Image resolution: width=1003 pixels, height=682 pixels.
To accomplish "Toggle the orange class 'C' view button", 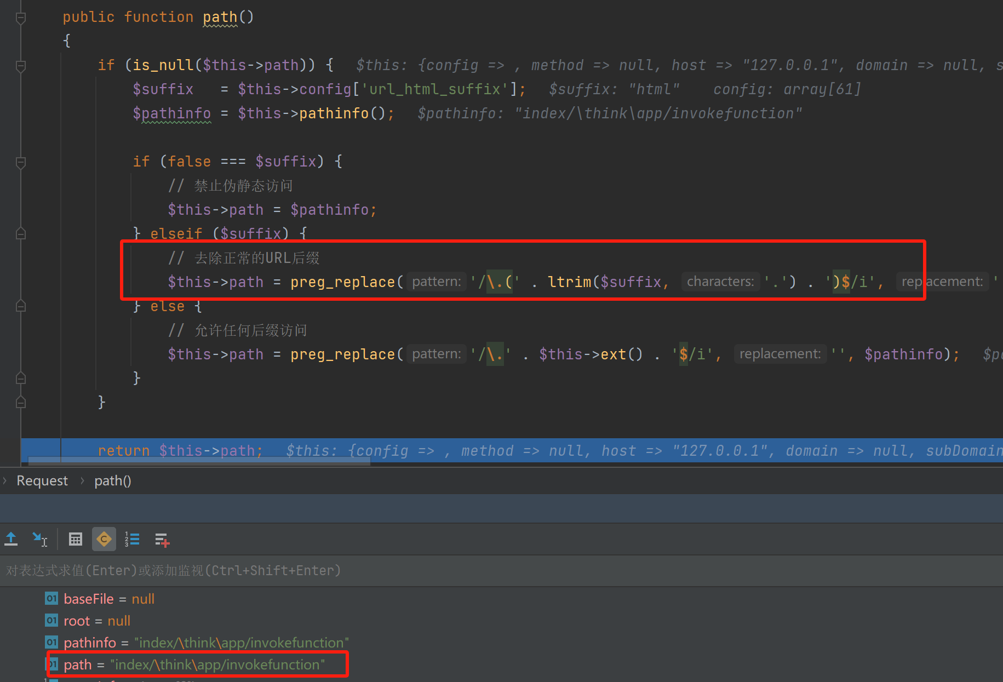I will coord(104,540).
